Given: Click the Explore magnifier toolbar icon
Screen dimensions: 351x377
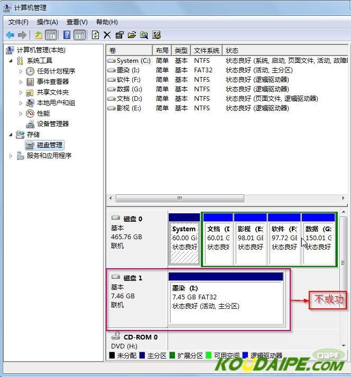Looking at the screenshot, I should [144, 35].
